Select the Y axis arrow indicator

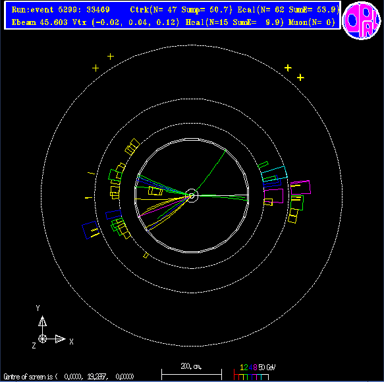coord(42,321)
